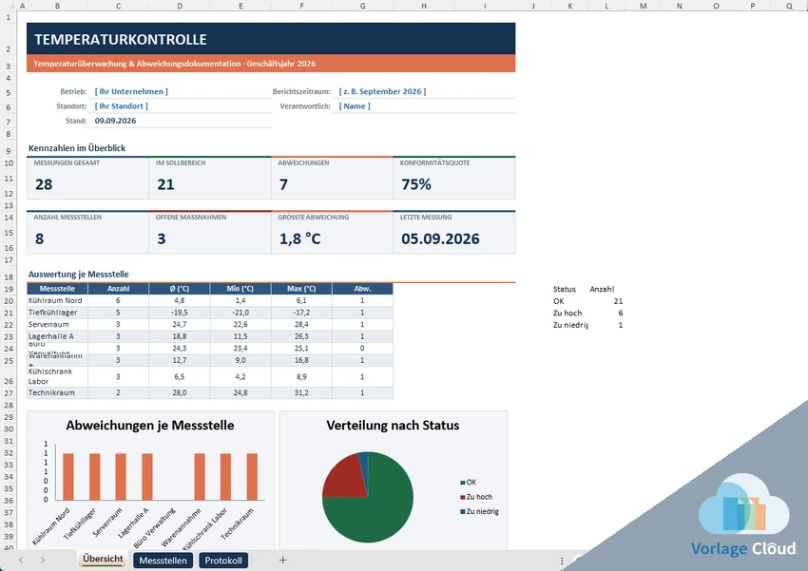Click the 'Ø (°C)' table header cell
The image size is (808, 571).
coord(180,289)
